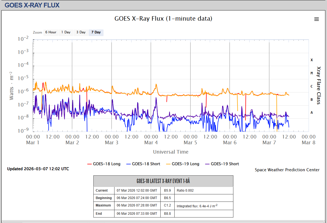Viewport: 327px width, 223px height.
Task: Click the GOES X-RAY FLUX panel heading
Action: tap(32, 5)
